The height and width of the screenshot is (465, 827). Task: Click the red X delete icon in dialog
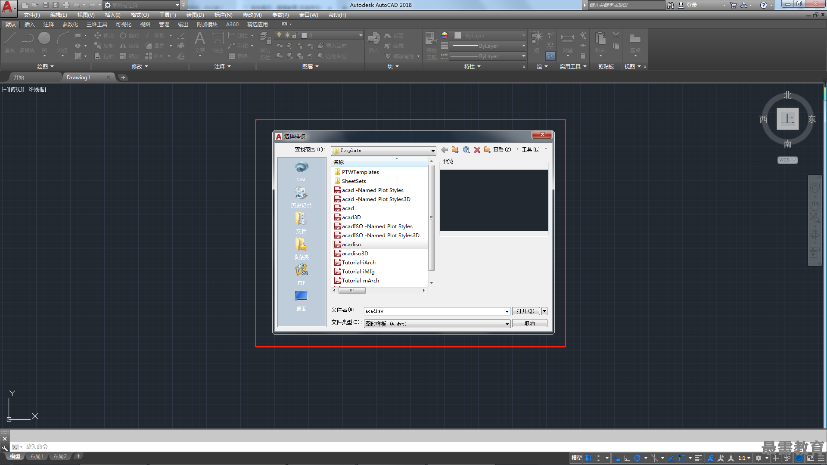(477, 150)
